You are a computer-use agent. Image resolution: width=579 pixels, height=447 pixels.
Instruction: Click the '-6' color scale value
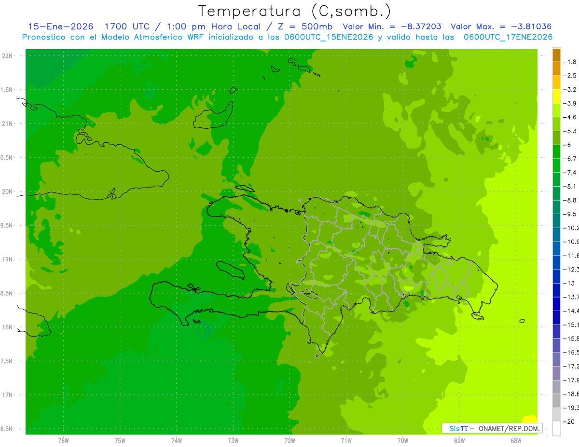click(567, 145)
